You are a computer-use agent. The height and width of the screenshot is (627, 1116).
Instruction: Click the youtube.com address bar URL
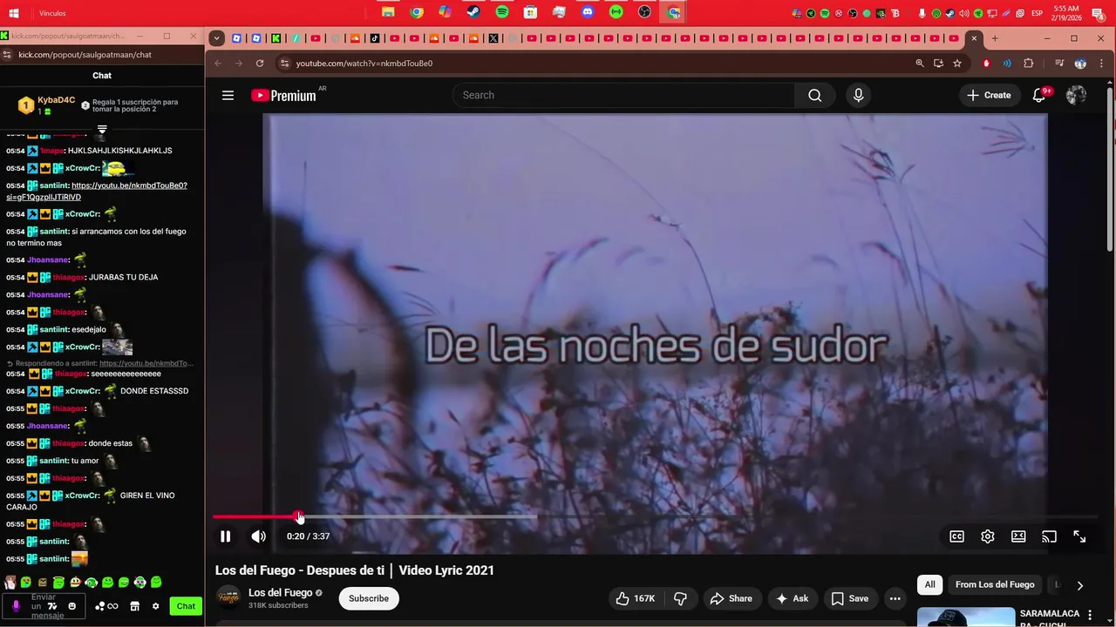coord(364,64)
